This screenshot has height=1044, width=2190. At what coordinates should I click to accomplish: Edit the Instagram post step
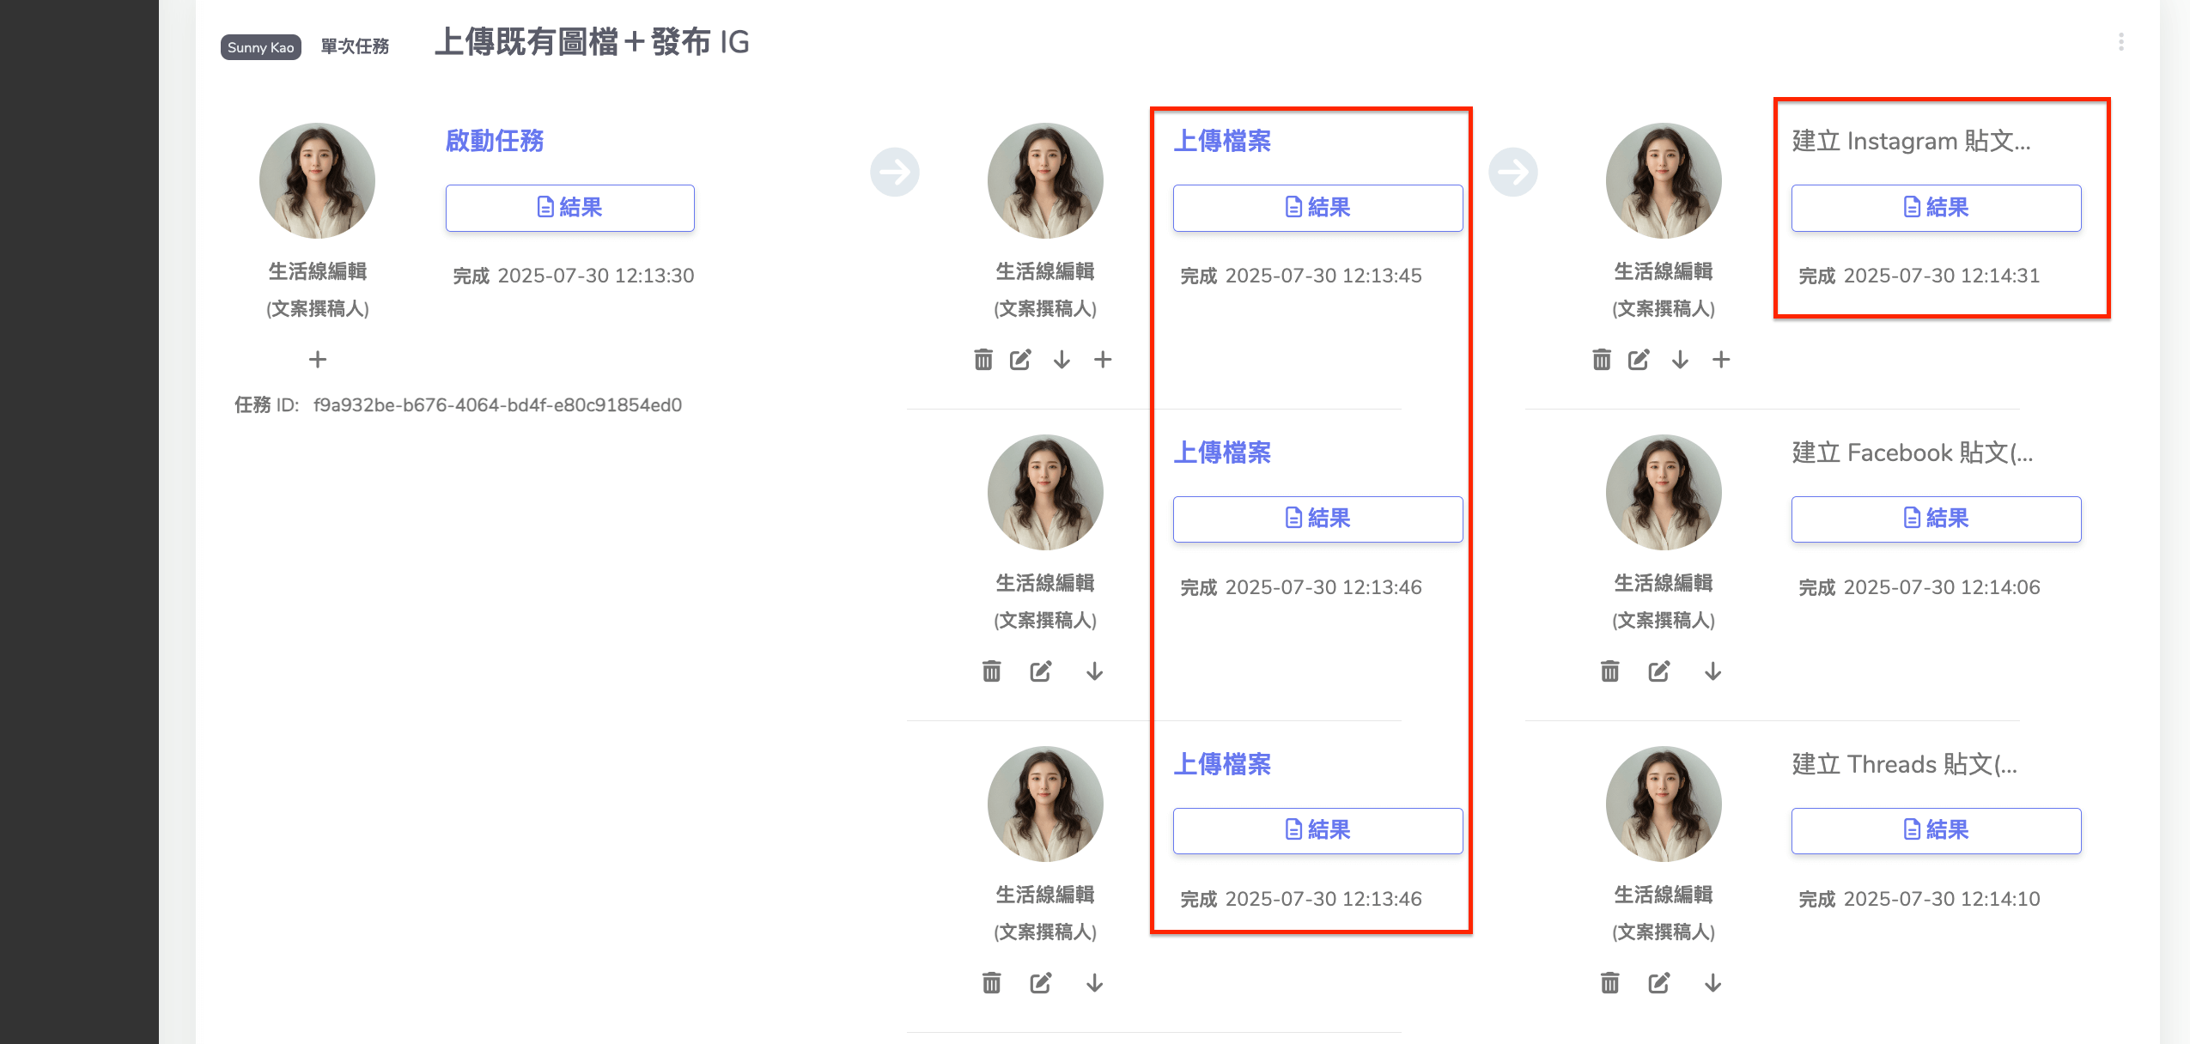(x=1639, y=360)
